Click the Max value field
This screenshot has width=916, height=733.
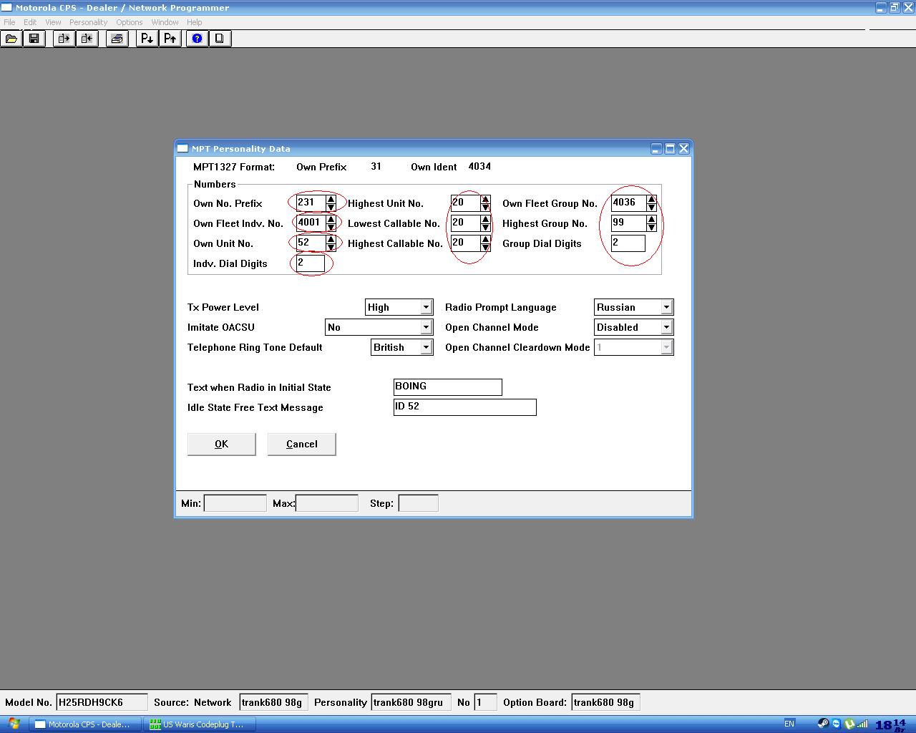pos(327,503)
